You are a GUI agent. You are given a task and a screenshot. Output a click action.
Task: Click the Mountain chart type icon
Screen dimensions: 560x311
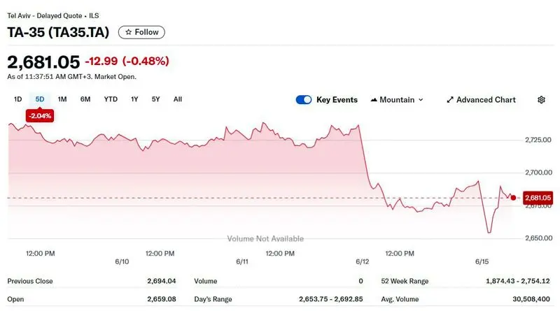coord(373,100)
